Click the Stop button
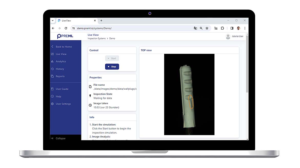This screenshot has width=300, height=168. pyautogui.click(x=112, y=67)
